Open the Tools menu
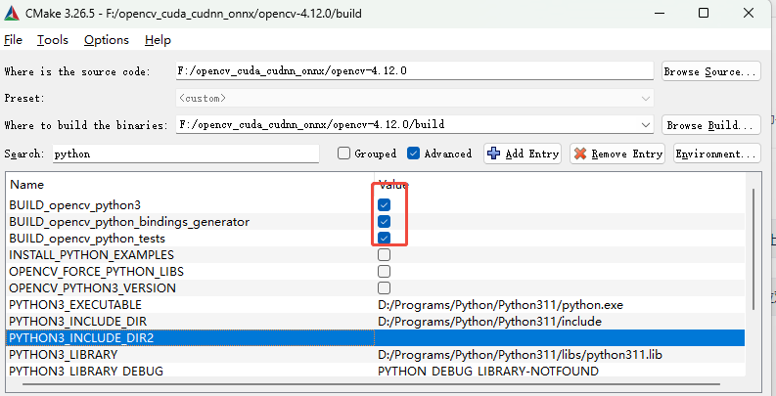The height and width of the screenshot is (396, 776). [53, 40]
